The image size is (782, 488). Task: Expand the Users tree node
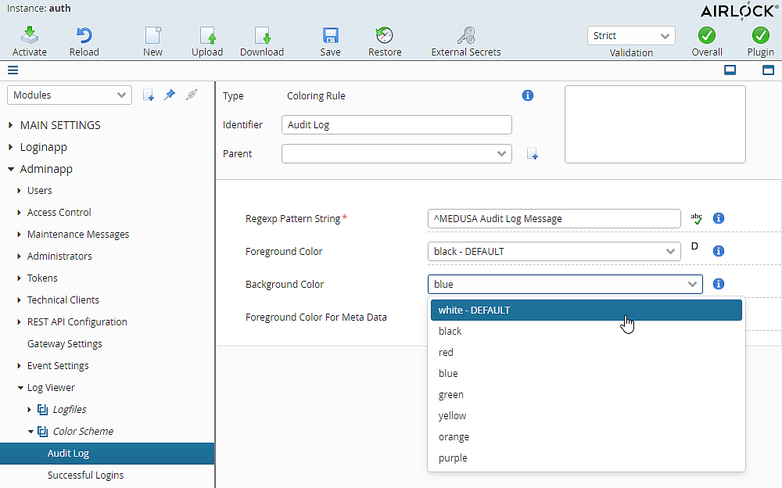click(x=19, y=191)
